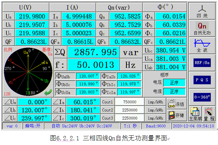Click the Uc voltage value 219.9588
The height and width of the screenshot is (145, 218).
tap(32, 33)
